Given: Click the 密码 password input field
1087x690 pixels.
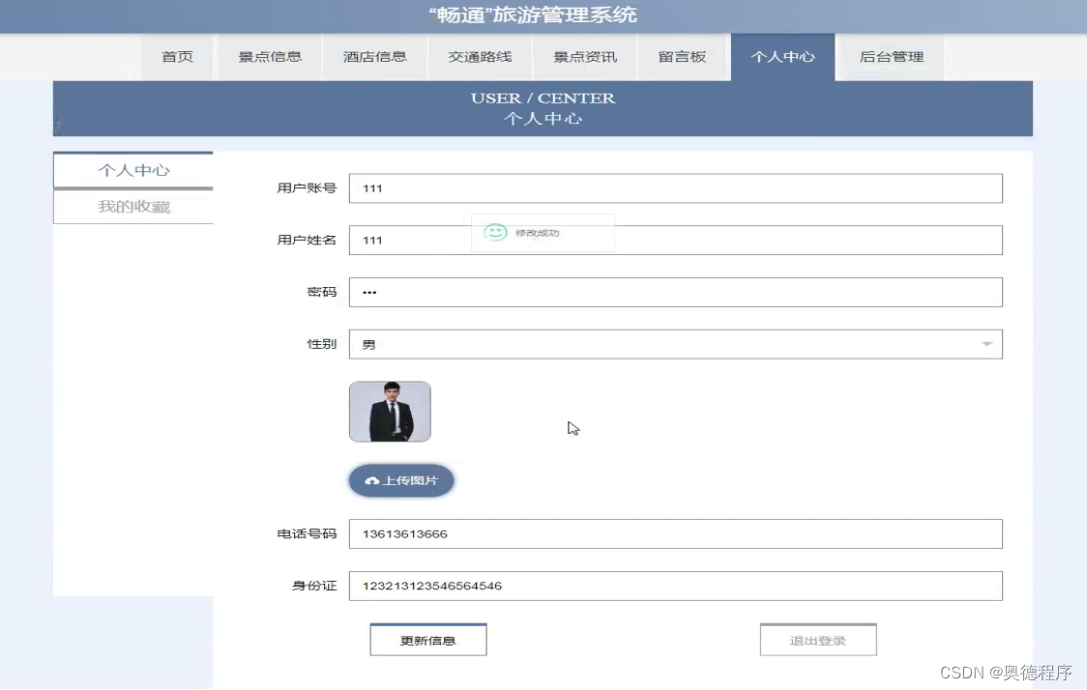Looking at the screenshot, I should tap(674, 292).
